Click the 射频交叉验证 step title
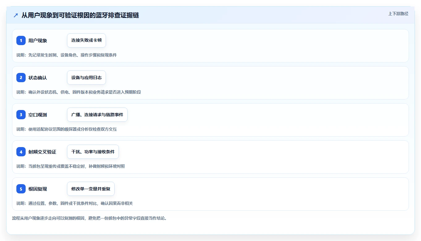 42,152
